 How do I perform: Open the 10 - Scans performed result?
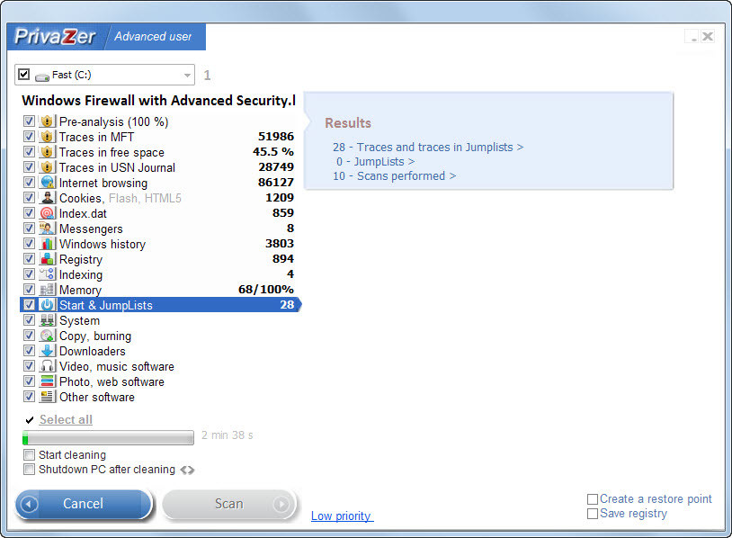(x=395, y=176)
